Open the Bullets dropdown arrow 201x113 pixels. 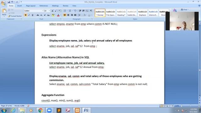tap(67, 11)
